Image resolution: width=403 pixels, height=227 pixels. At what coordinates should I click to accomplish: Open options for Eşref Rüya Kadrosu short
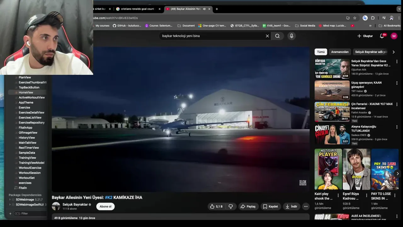(x=366, y=195)
